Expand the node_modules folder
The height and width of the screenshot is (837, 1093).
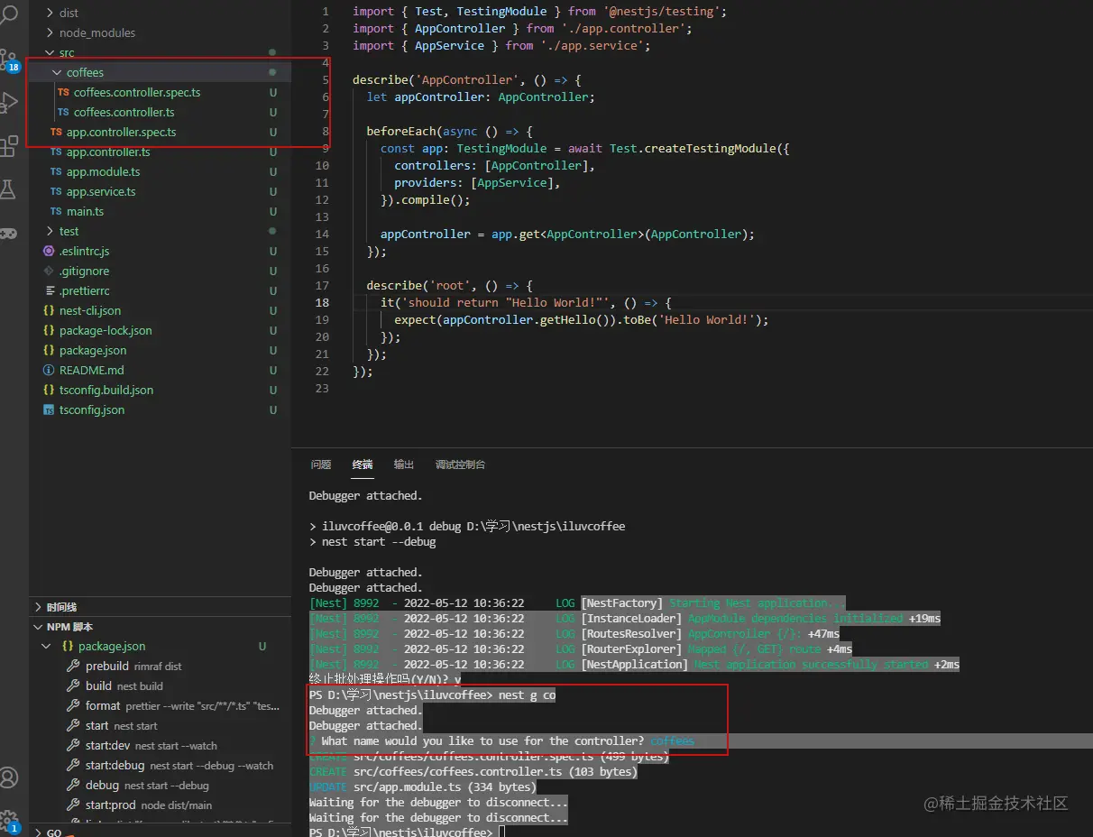[x=51, y=32]
